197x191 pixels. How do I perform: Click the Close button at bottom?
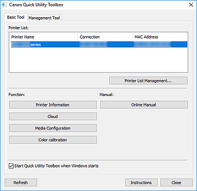(x=177, y=183)
